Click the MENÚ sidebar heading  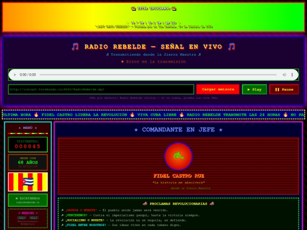[x=28, y=128]
